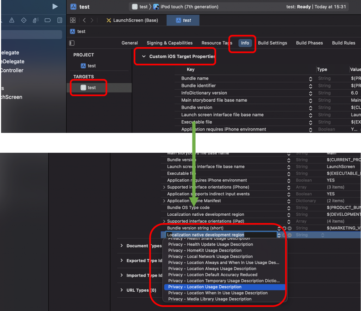Open the Breakpoint navigator icon

coord(48,20)
